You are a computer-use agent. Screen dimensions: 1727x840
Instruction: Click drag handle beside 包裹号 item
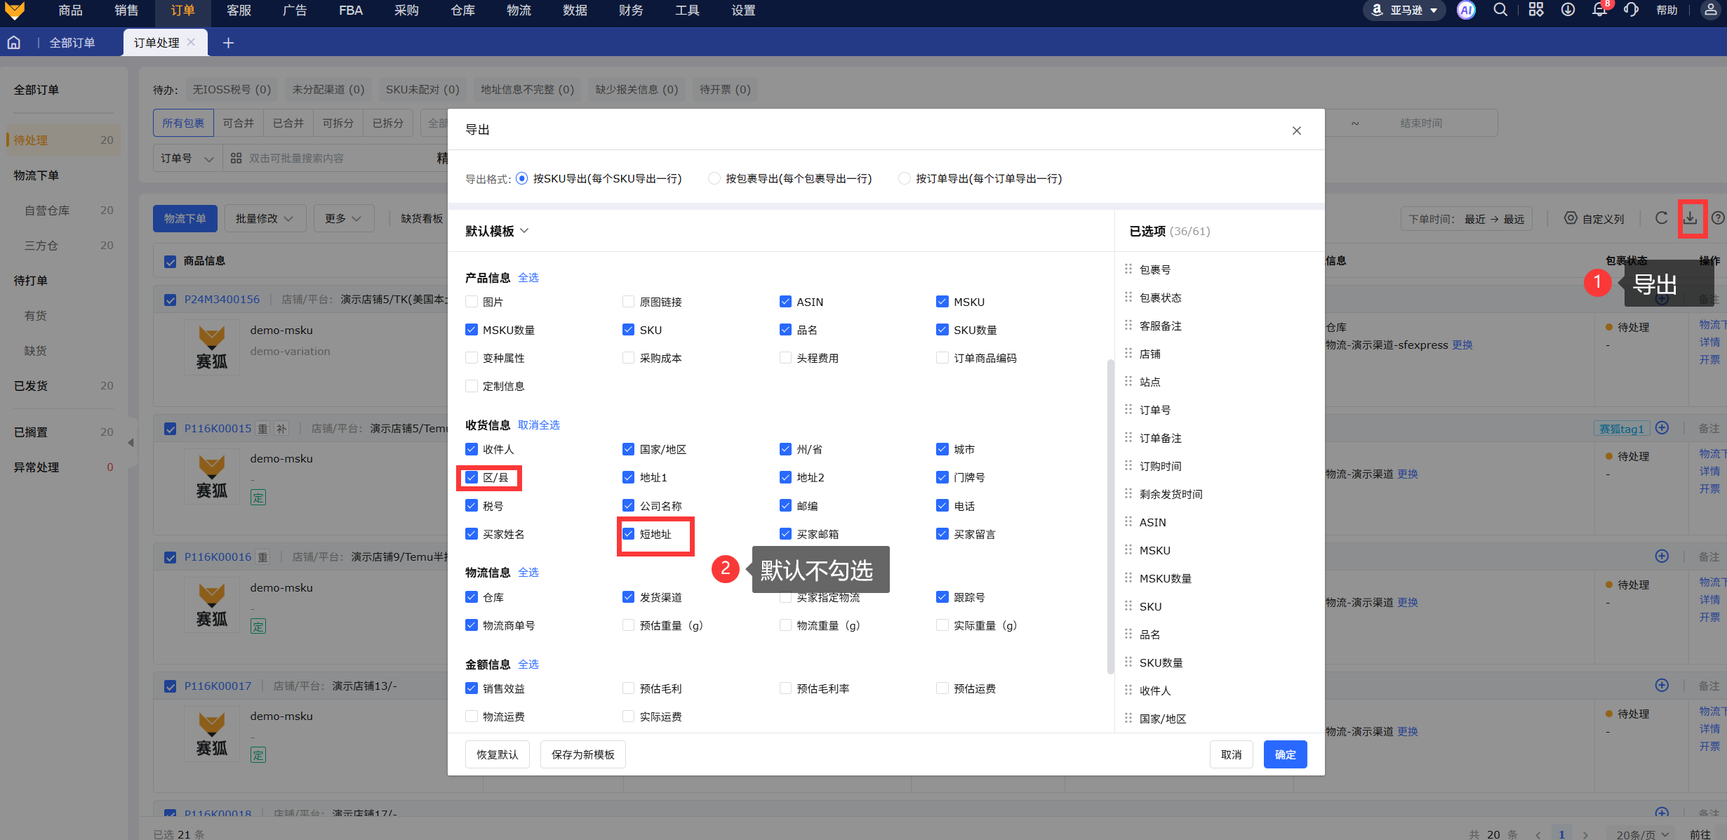(x=1128, y=269)
